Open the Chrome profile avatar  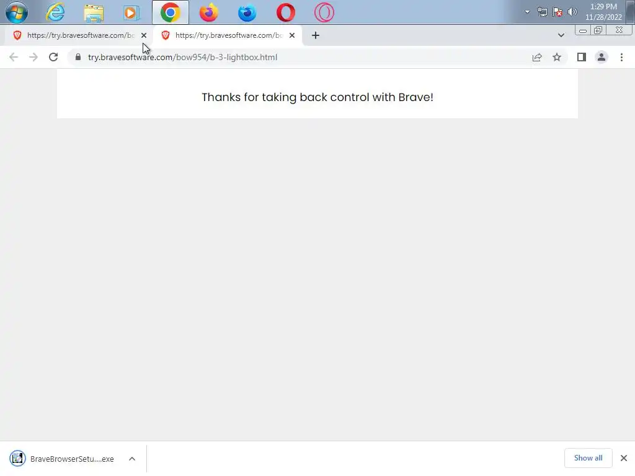[x=602, y=57]
